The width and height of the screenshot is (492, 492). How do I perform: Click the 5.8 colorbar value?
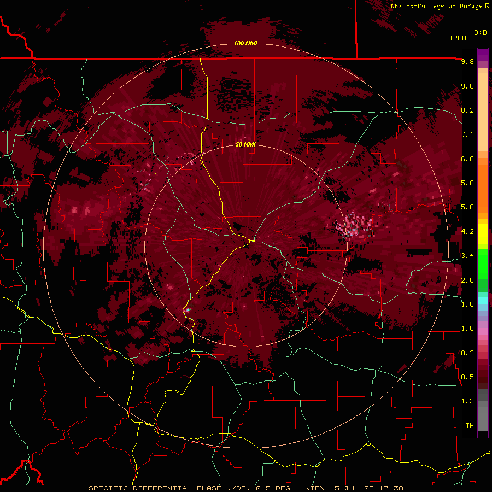467,183
